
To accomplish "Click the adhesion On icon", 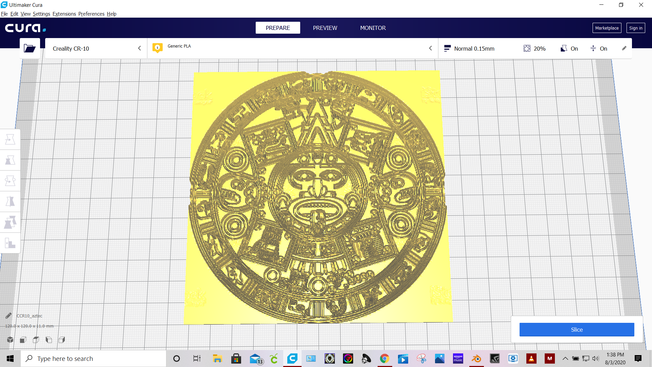I will click(593, 49).
